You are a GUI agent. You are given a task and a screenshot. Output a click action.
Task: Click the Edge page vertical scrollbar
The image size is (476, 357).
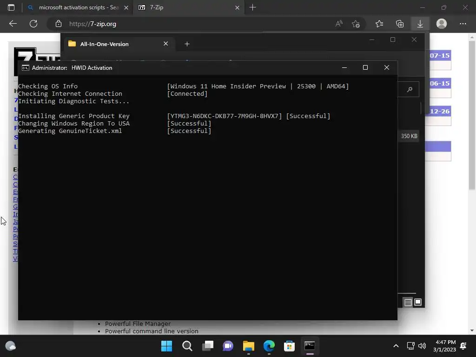(472, 115)
